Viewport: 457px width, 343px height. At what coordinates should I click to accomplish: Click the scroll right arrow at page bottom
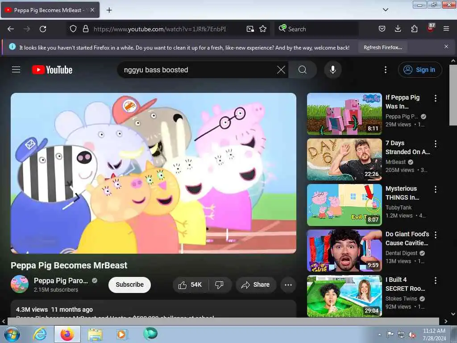(x=446, y=321)
